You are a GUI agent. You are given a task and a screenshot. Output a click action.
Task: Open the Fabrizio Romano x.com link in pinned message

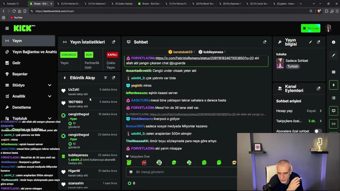click(x=205, y=58)
